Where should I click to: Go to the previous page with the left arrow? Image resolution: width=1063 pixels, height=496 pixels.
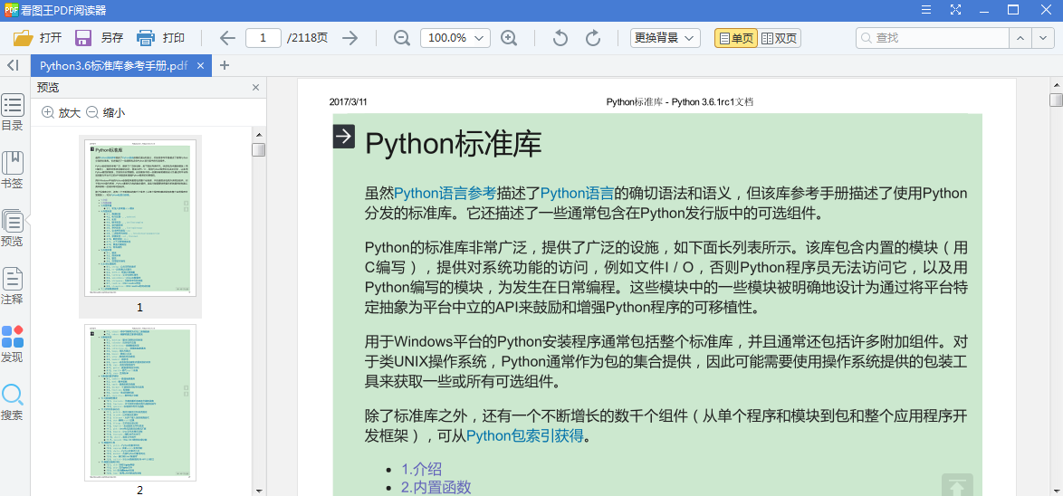(x=227, y=38)
